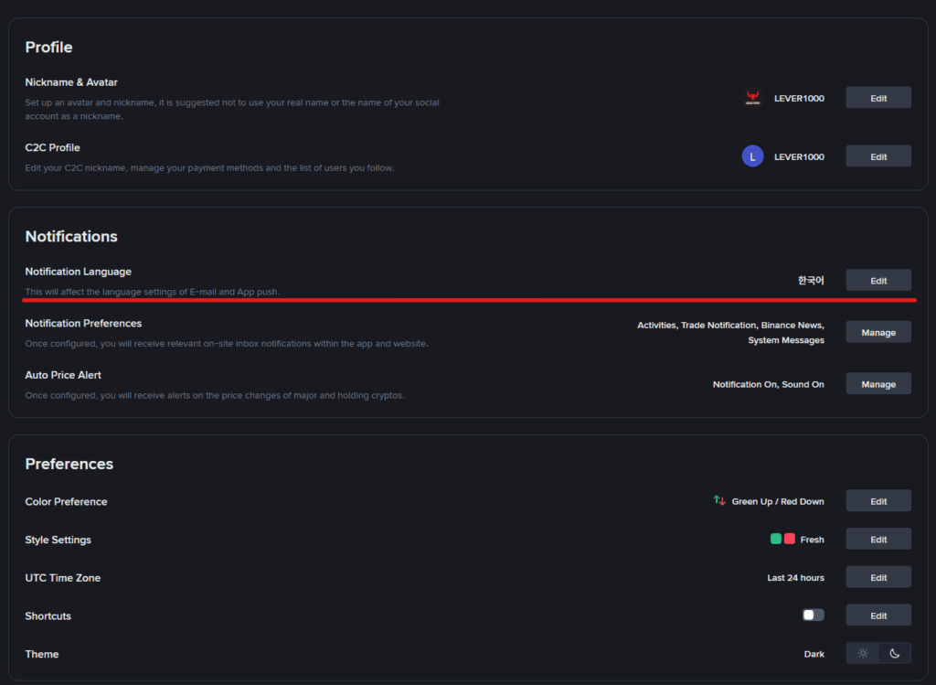Manage Notification Preferences

877,332
